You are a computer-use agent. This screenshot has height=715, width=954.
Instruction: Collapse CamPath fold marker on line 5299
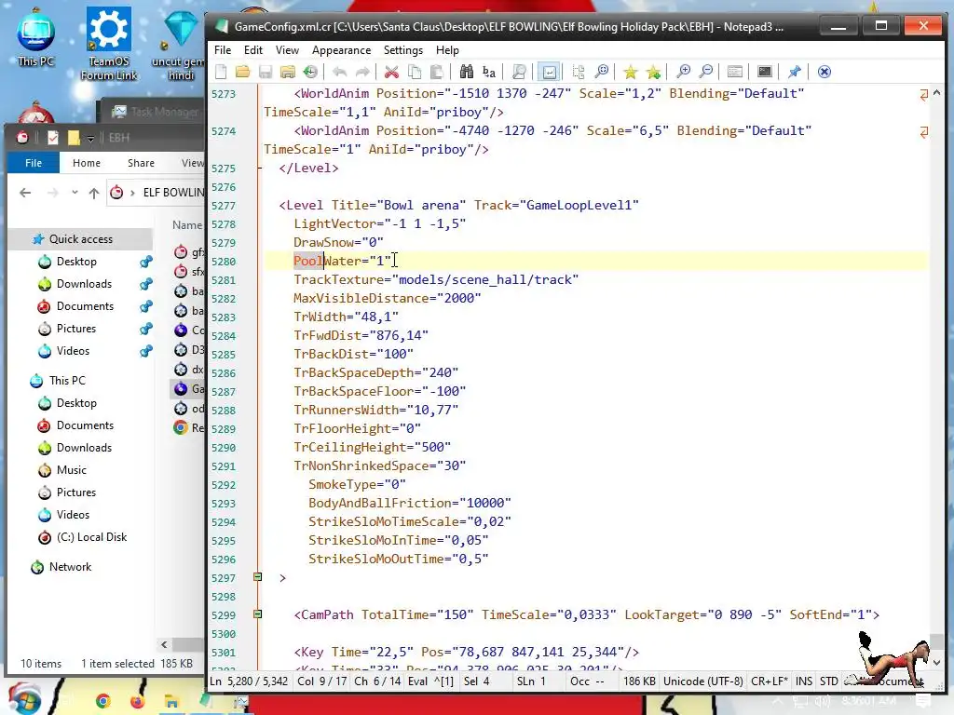(x=258, y=614)
